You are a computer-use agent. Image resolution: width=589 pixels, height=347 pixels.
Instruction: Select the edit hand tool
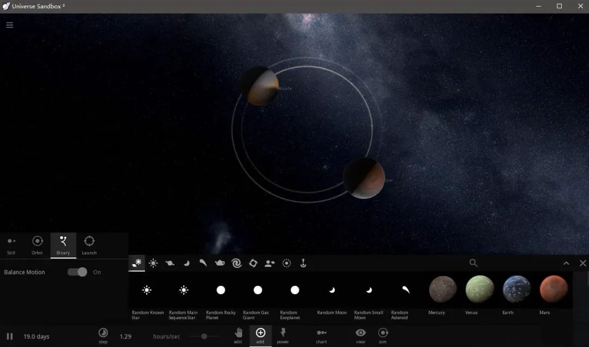point(238,335)
